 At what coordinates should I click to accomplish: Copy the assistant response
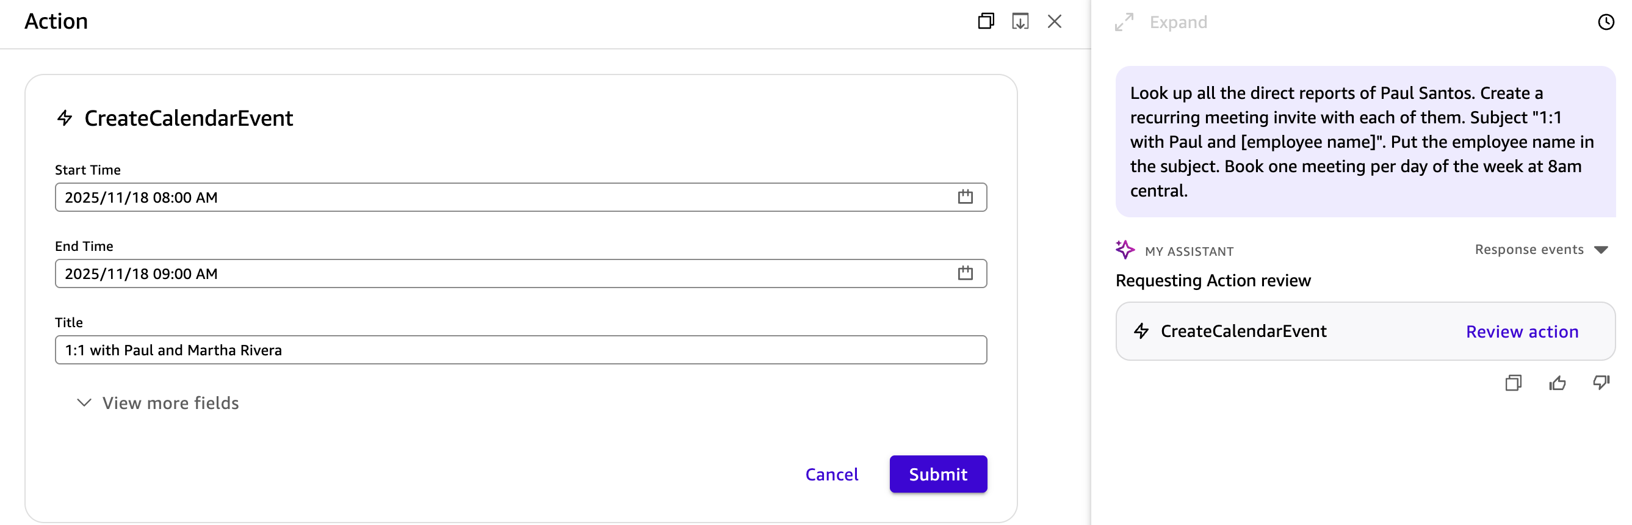click(1513, 383)
